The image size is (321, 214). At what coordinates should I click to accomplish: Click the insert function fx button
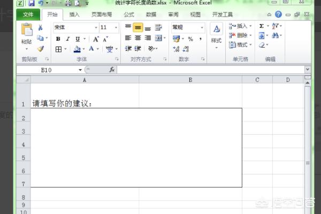[112, 70]
